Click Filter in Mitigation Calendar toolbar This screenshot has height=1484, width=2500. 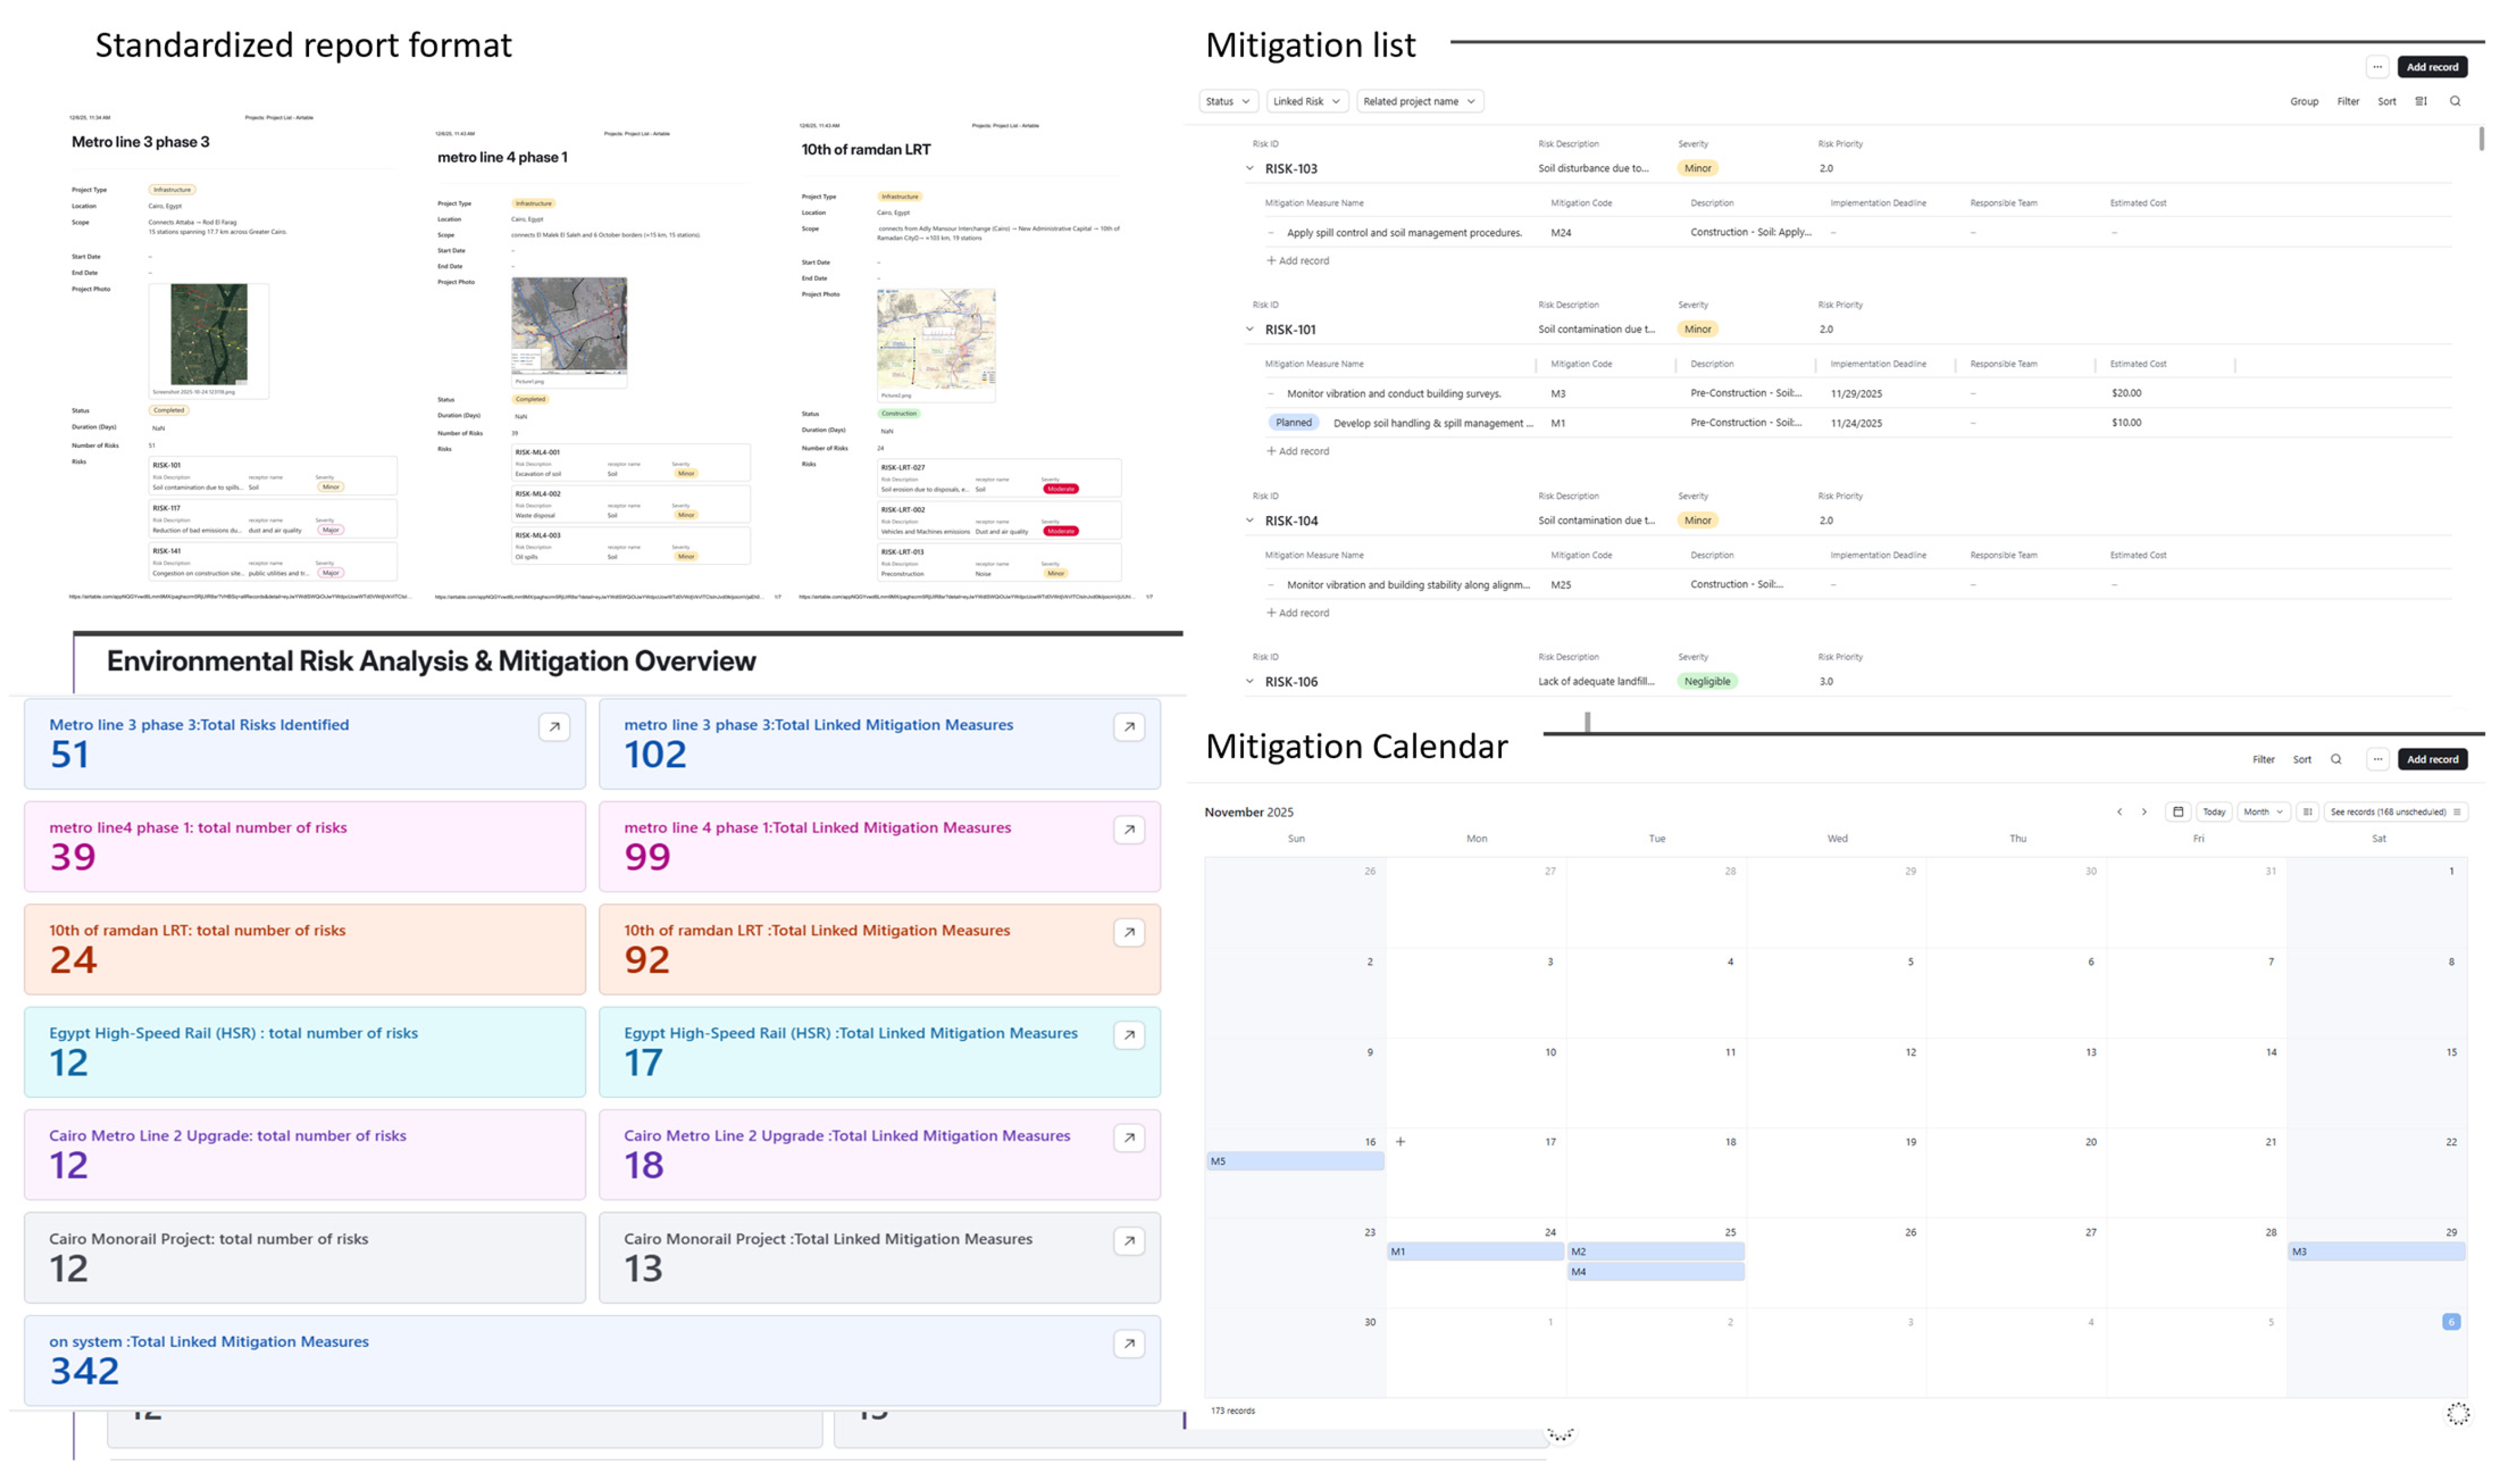point(2263,759)
